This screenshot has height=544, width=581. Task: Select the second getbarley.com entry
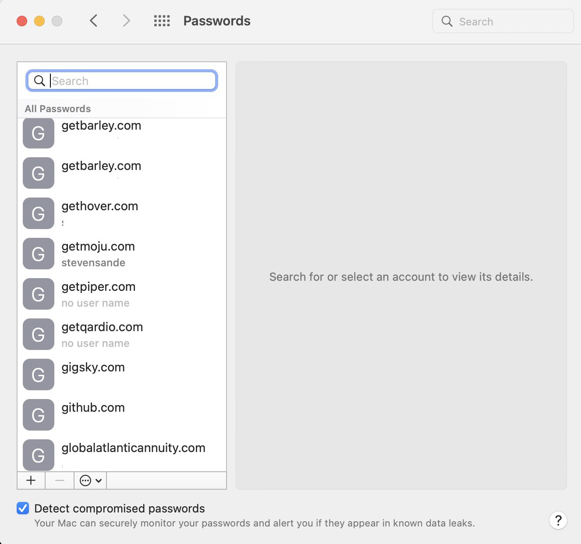pyautogui.click(x=122, y=173)
